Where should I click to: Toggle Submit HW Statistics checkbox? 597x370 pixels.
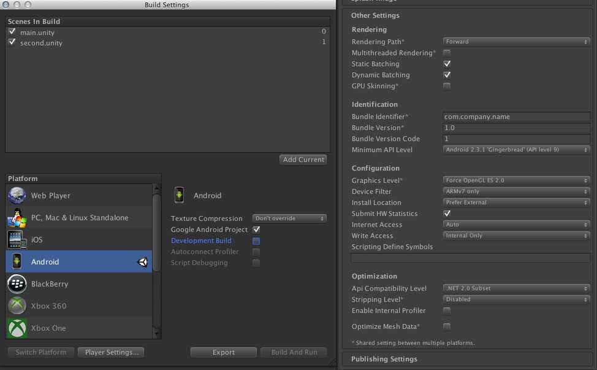tap(447, 214)
